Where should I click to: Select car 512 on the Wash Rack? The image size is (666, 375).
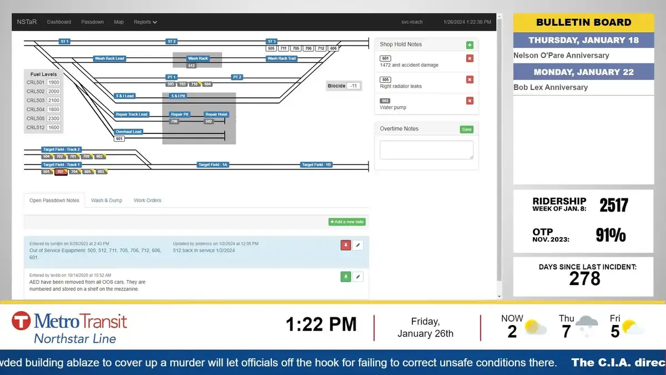[191, 66]
